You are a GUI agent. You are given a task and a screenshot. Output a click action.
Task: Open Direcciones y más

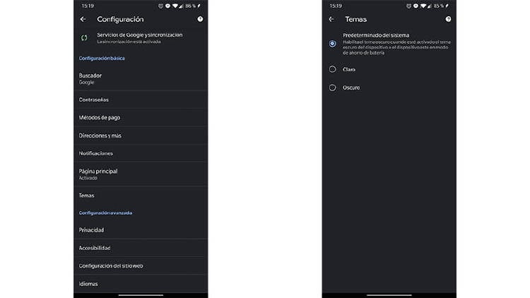(x=141, y=136)
